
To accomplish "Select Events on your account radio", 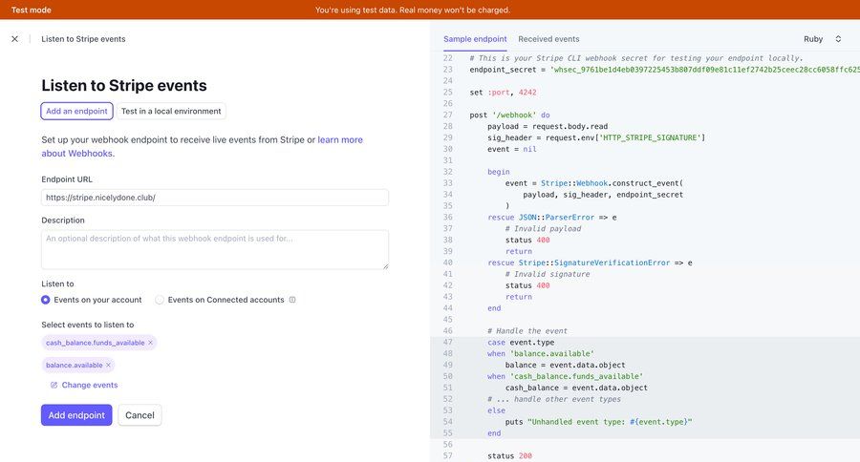I will (46, 300).
